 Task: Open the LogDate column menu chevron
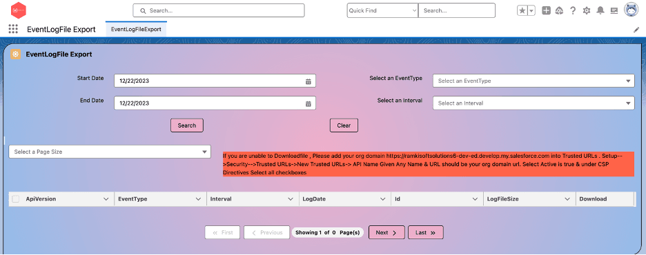[383, 199]
